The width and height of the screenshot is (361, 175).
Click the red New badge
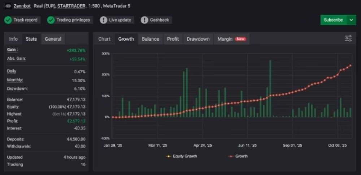240,39
